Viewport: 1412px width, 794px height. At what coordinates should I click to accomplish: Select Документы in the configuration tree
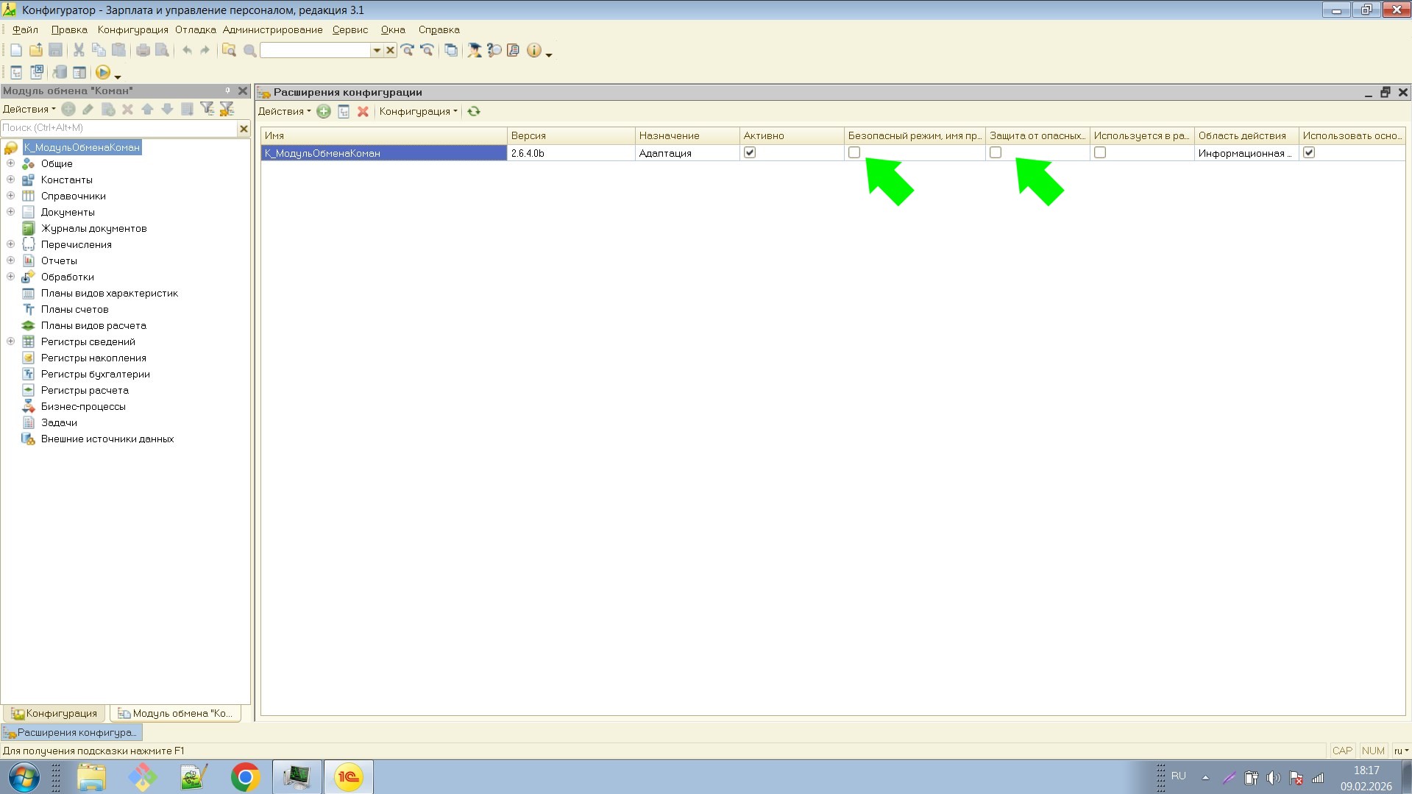(x=68, y=212)
